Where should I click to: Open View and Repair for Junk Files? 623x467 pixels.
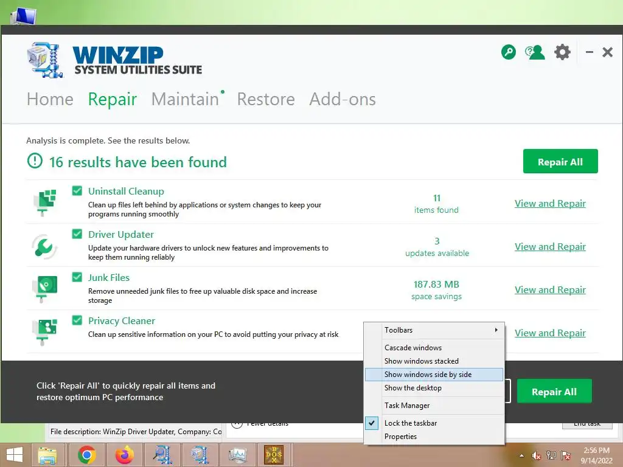click(550, 290)
